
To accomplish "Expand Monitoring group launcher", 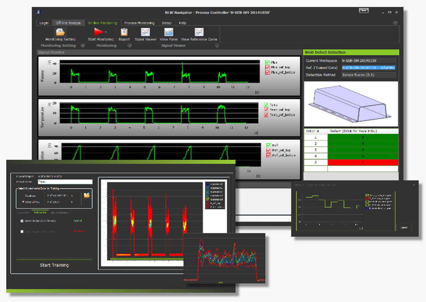I will click(x=130, y=46).
